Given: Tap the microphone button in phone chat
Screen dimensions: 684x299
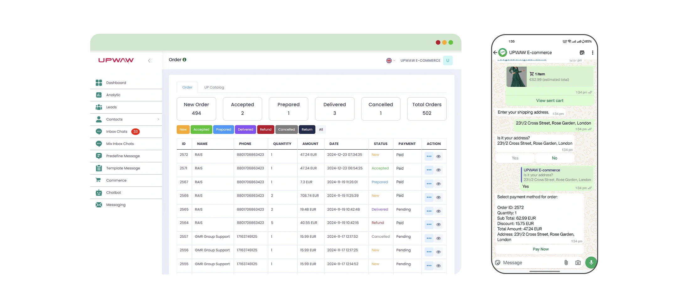Looking at the screenshot, I should (591, 262).
